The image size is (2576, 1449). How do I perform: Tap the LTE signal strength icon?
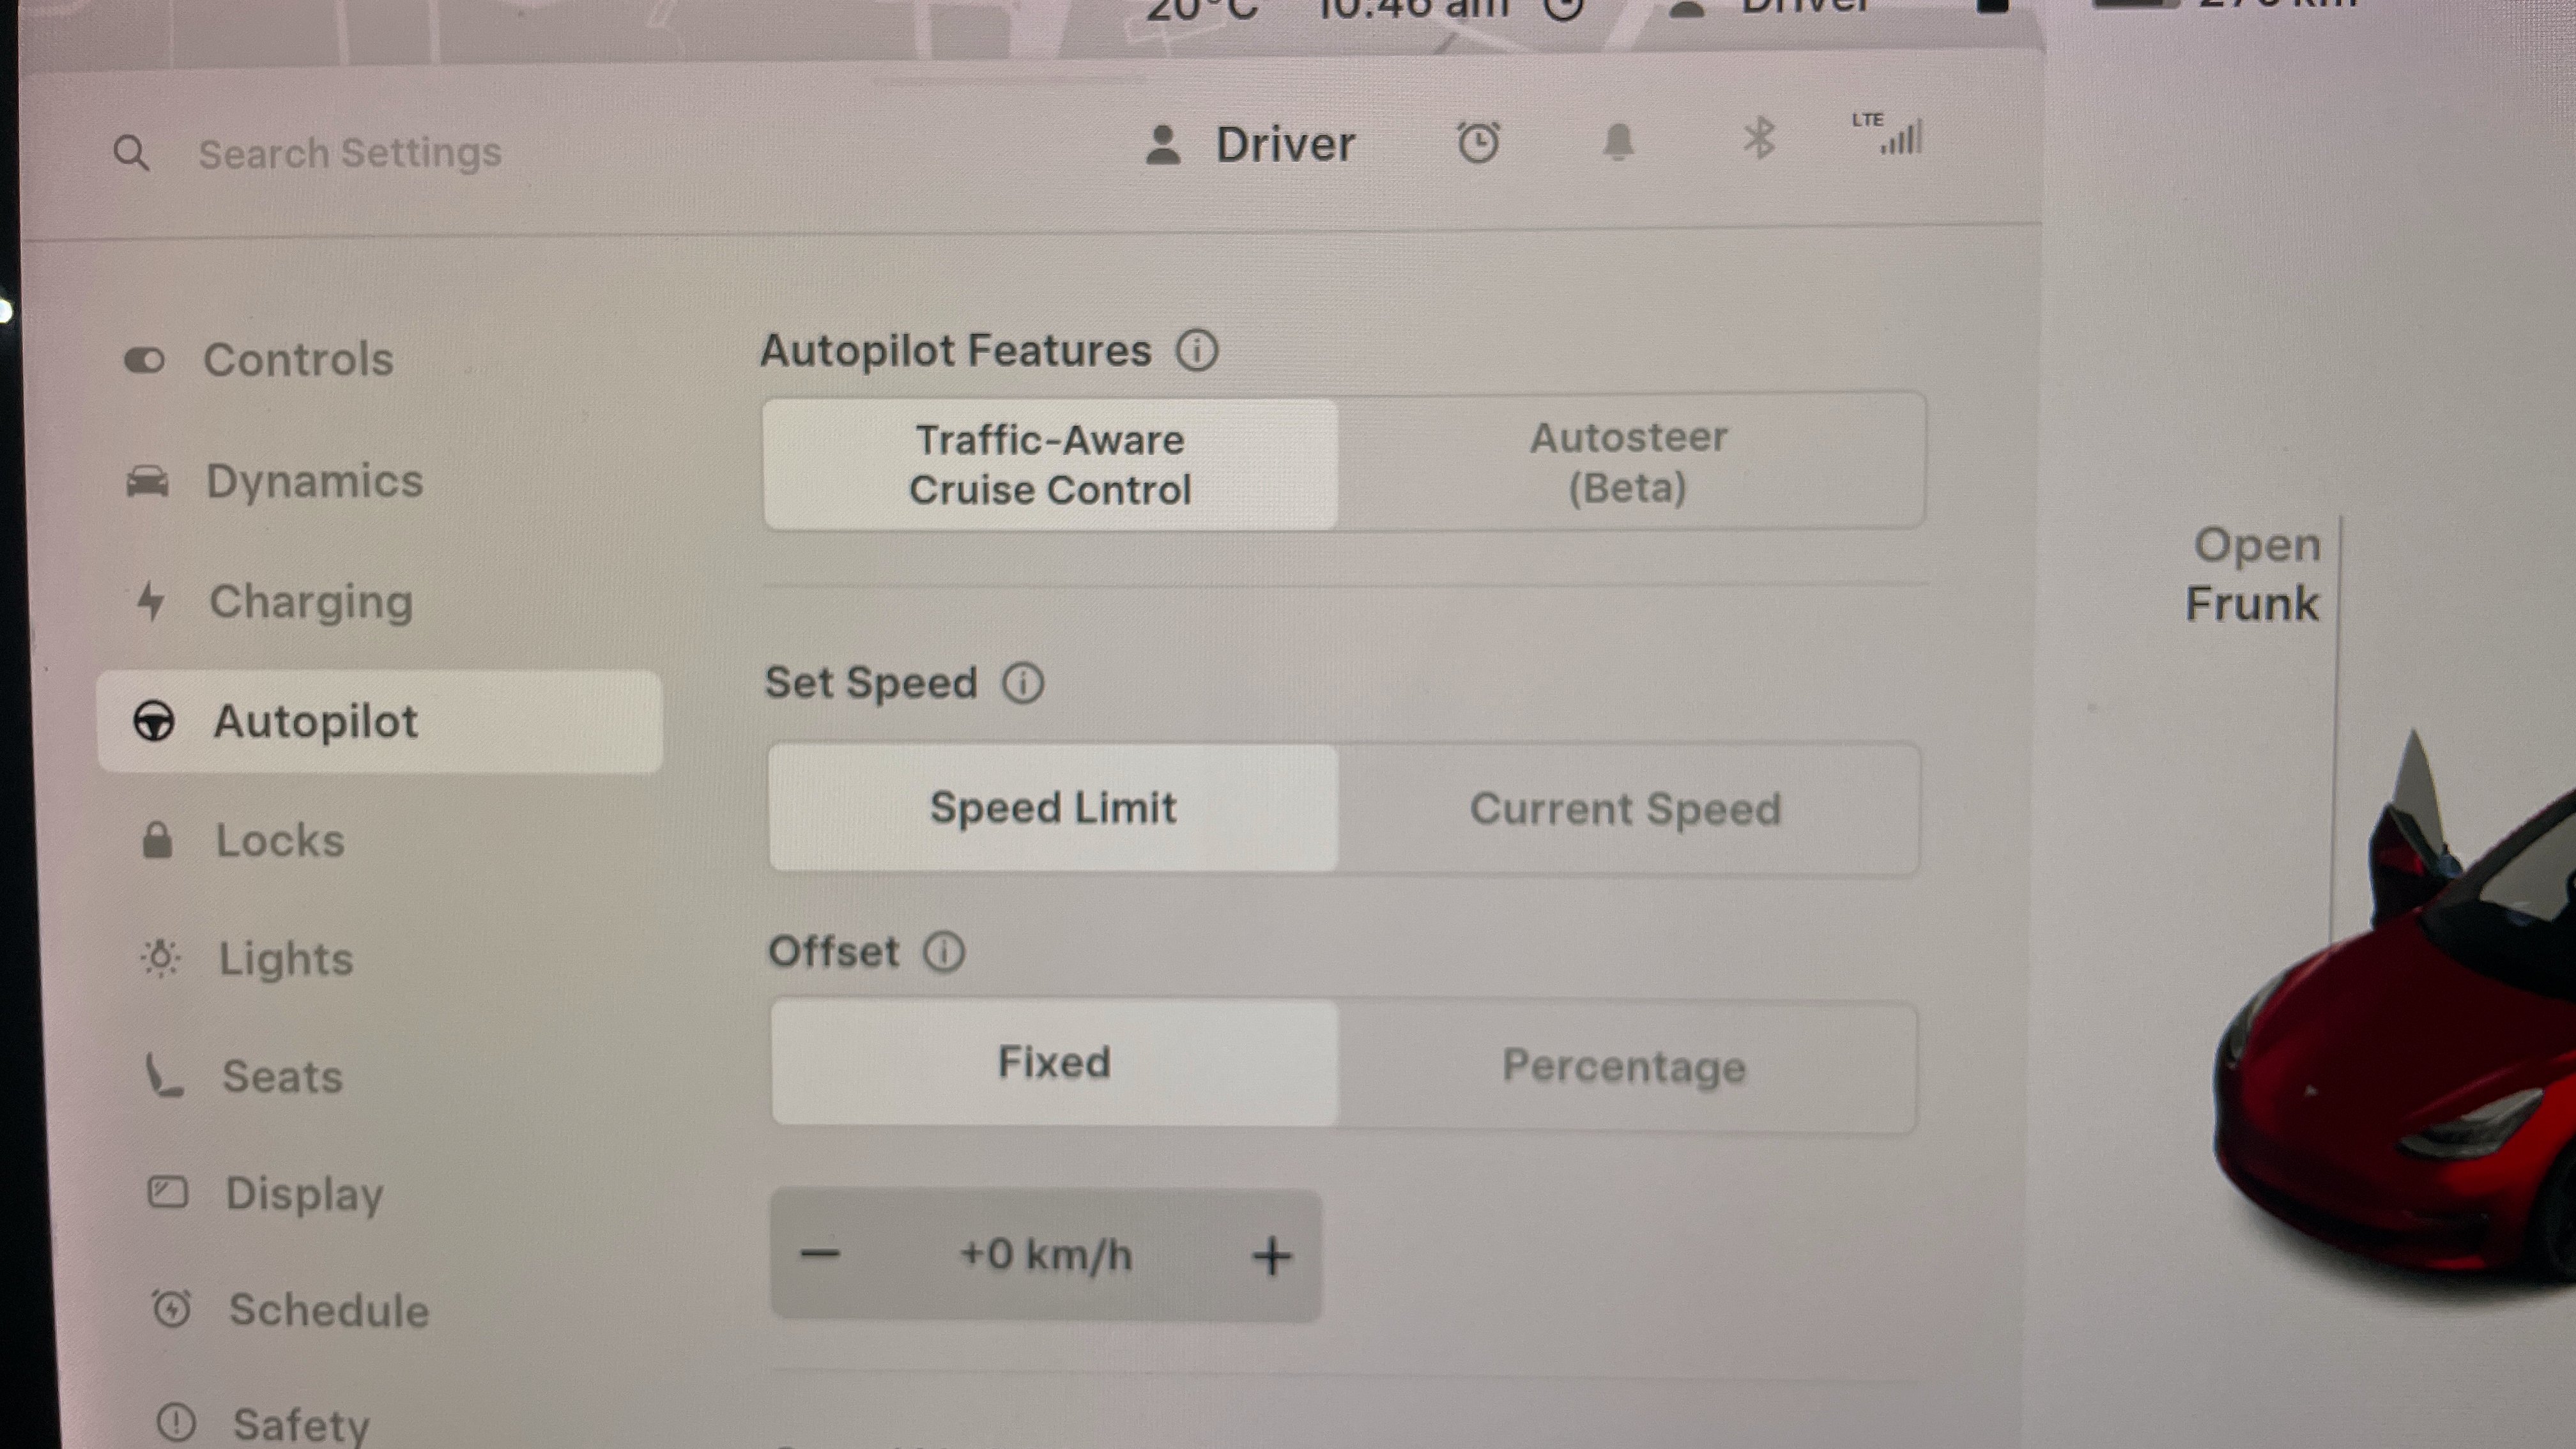(1889, 133)
